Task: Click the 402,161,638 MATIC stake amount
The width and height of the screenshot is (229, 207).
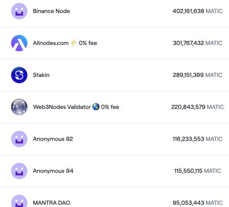Action: [x=198, y=11]
